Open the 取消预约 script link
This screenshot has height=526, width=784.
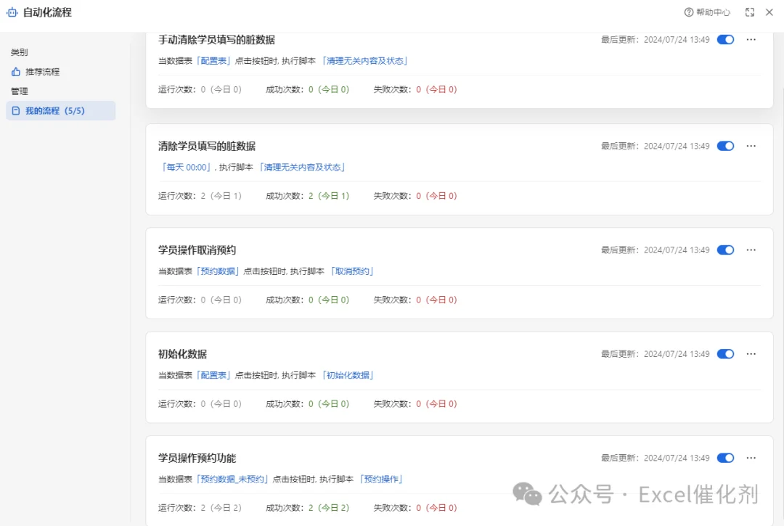point(353,271)
